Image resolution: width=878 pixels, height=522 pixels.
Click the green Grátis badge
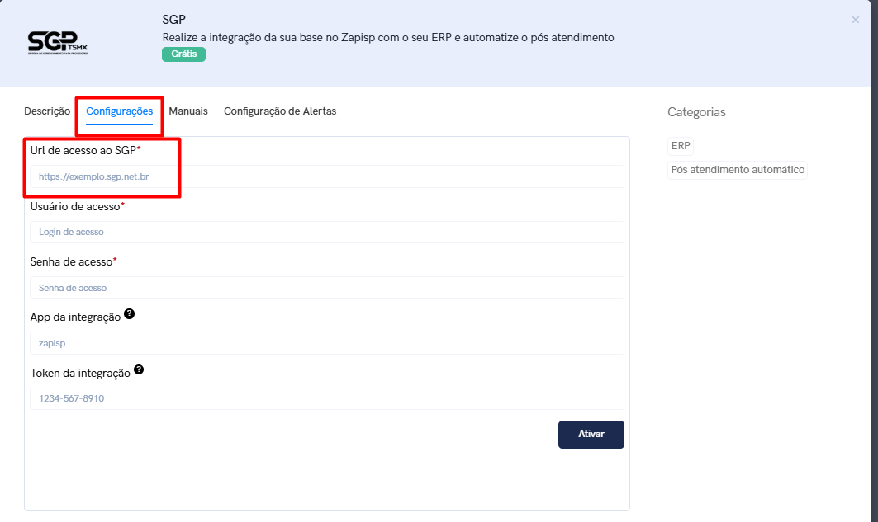tap(183, 54)
